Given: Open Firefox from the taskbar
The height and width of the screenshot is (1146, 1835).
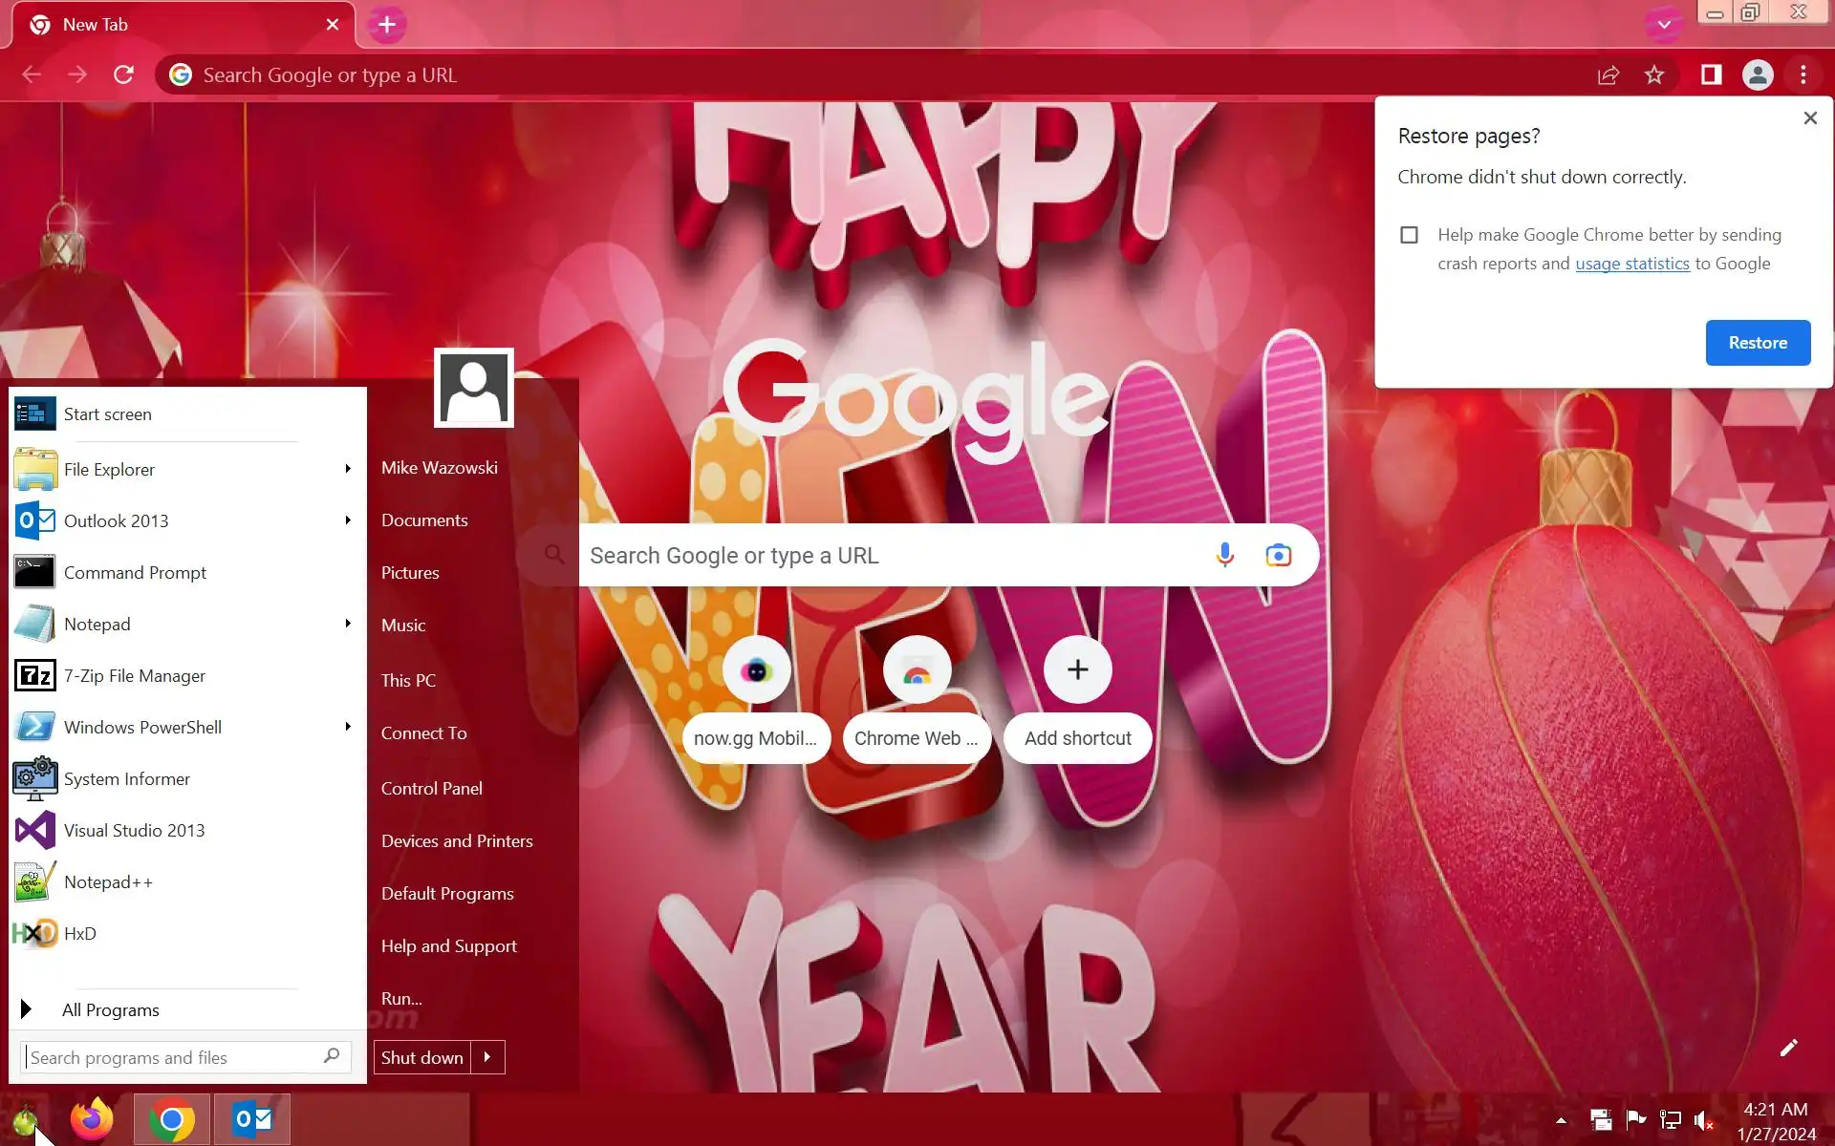Looking at the screenshot, I should [92, 1119].
